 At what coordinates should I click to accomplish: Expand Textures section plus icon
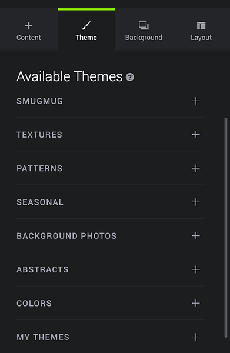tap(196, 135)
